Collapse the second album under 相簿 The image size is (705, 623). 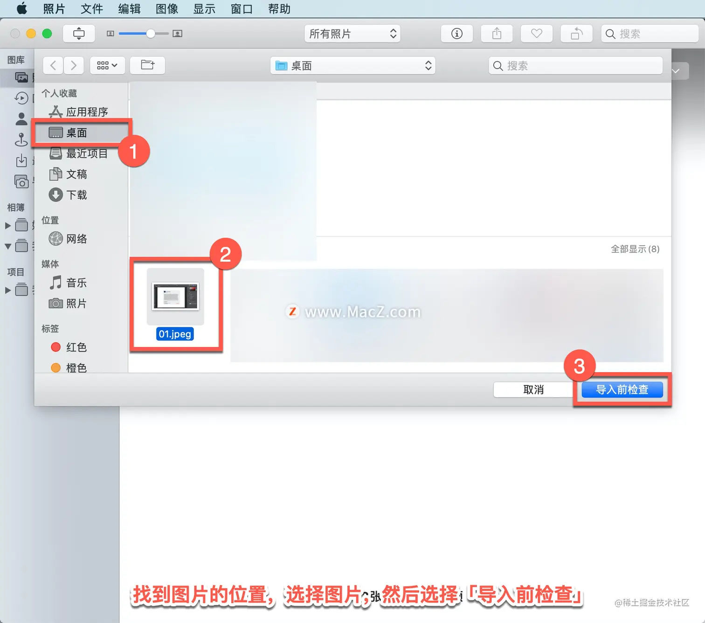[7, 246]
